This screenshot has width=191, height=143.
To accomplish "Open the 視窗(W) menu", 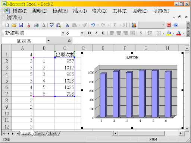I will point(161,11).
